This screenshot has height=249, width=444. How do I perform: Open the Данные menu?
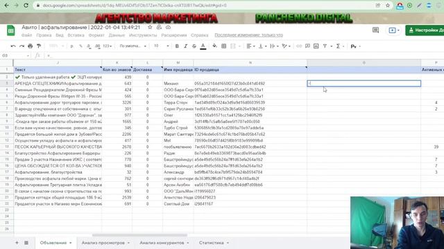[x=117, y=35]
